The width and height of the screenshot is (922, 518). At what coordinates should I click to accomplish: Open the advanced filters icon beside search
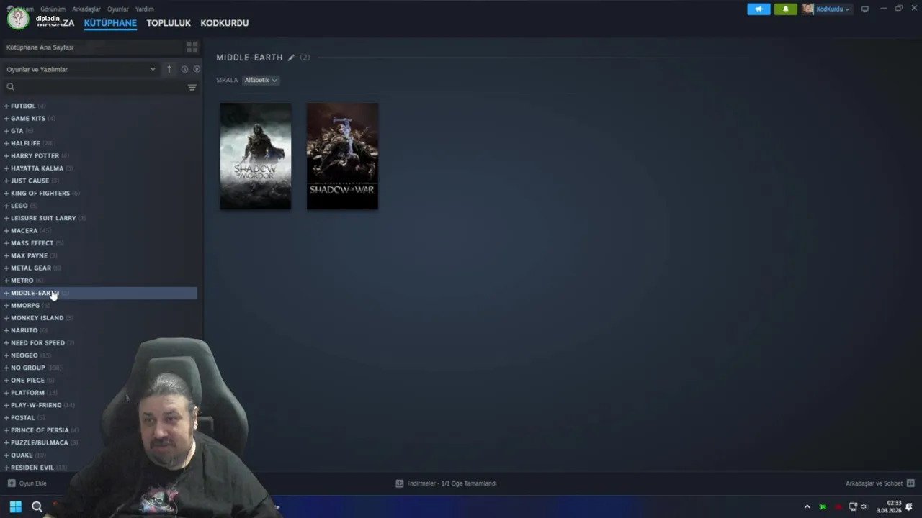[192, 87]
